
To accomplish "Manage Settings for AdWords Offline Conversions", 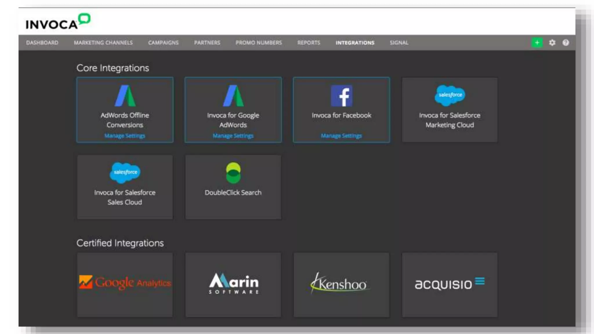I will pyautogui.click(x=125, y=136).
